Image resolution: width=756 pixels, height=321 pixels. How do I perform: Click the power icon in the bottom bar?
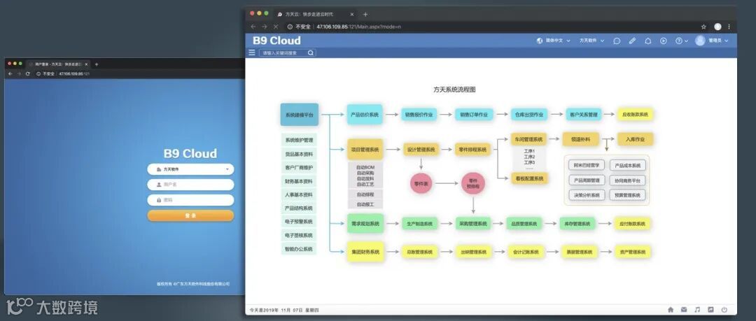(724, 309)
